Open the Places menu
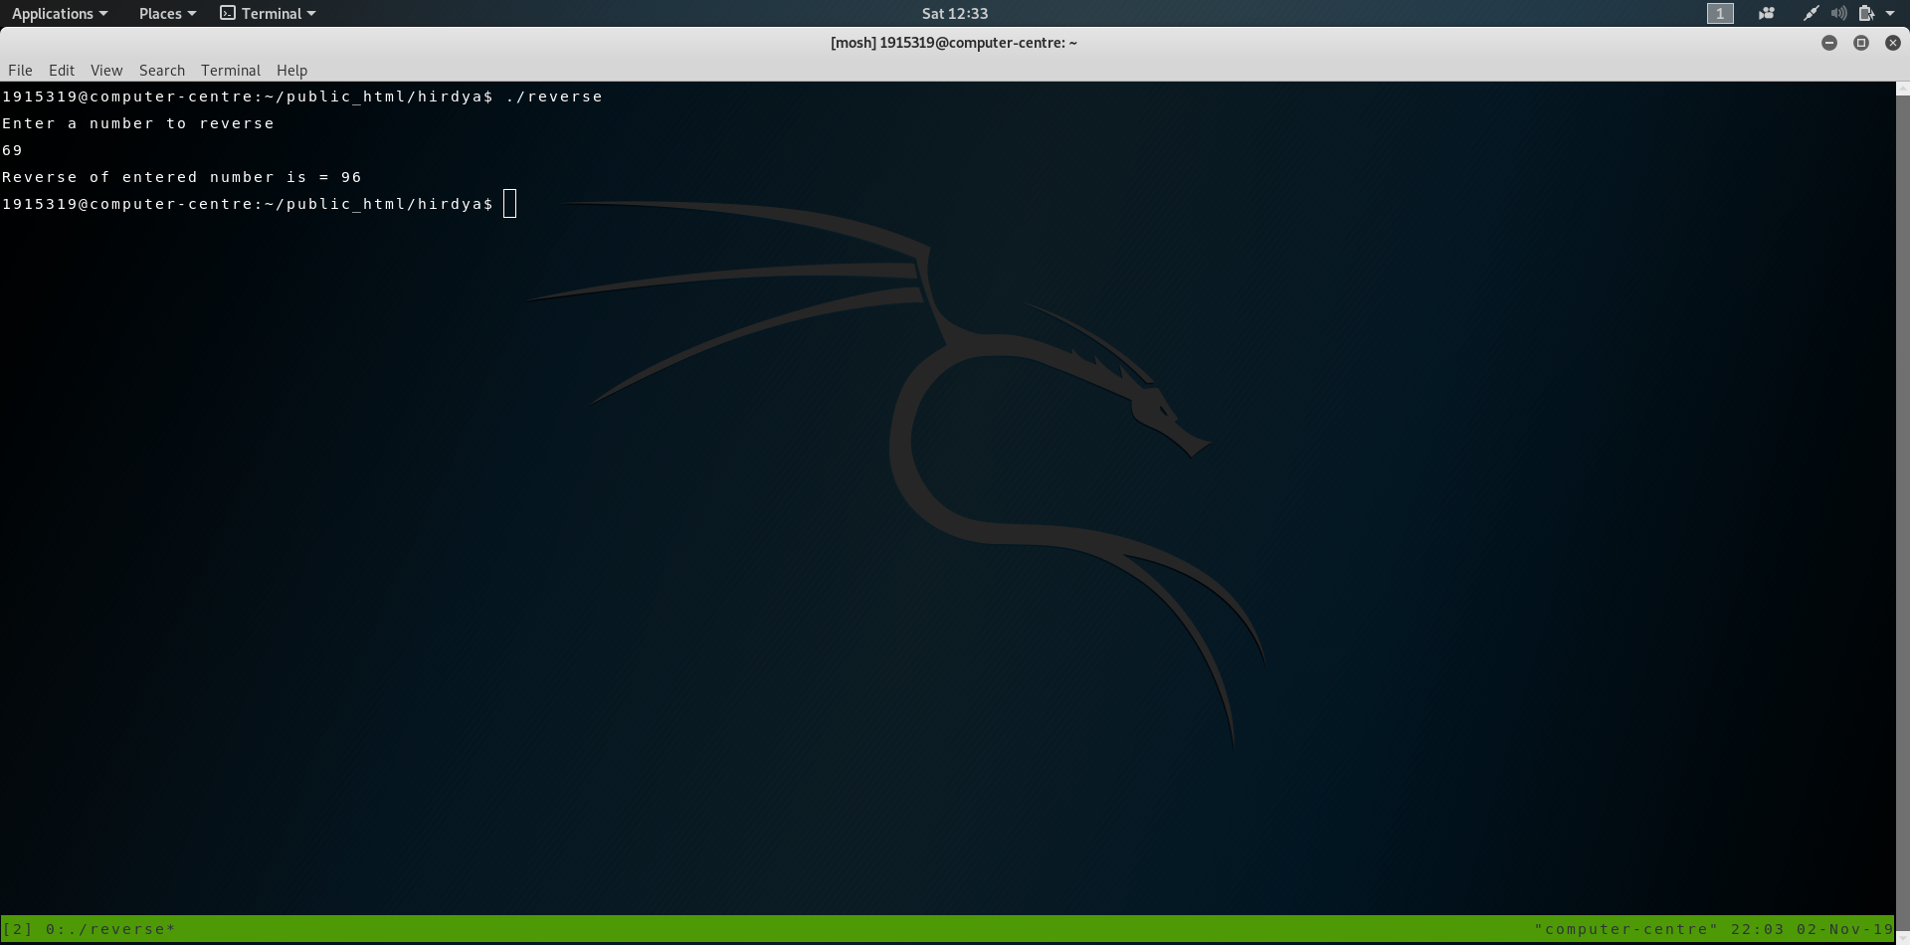 pyautogui.click(x=167, y=13)
